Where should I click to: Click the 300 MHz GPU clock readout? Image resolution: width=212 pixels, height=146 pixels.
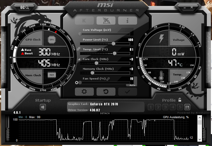tap(49, 52)
